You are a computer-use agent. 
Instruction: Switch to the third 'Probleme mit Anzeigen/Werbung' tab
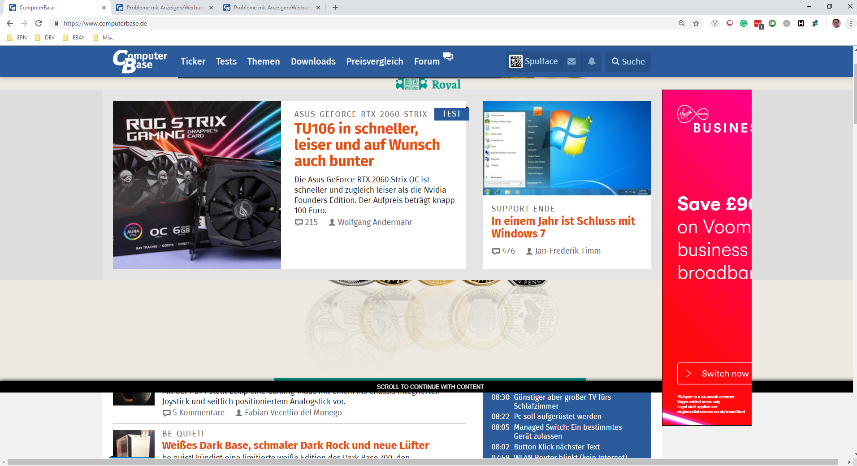(272, 8)
